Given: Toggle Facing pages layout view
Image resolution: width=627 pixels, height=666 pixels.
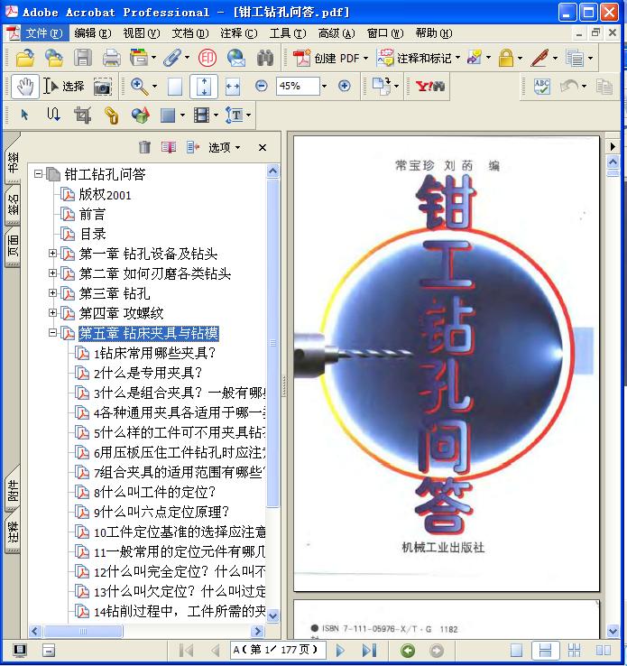Looking at the screenshot, I should 604,651.
